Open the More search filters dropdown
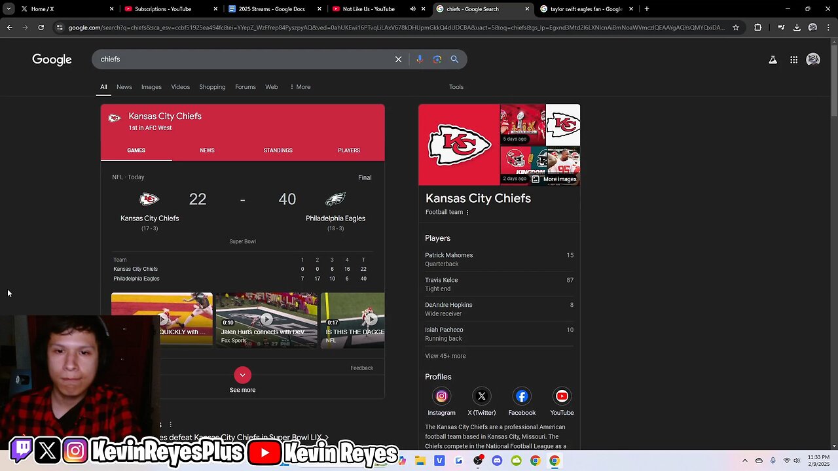This screenshot has width=838, height=471. pos(301,87)
